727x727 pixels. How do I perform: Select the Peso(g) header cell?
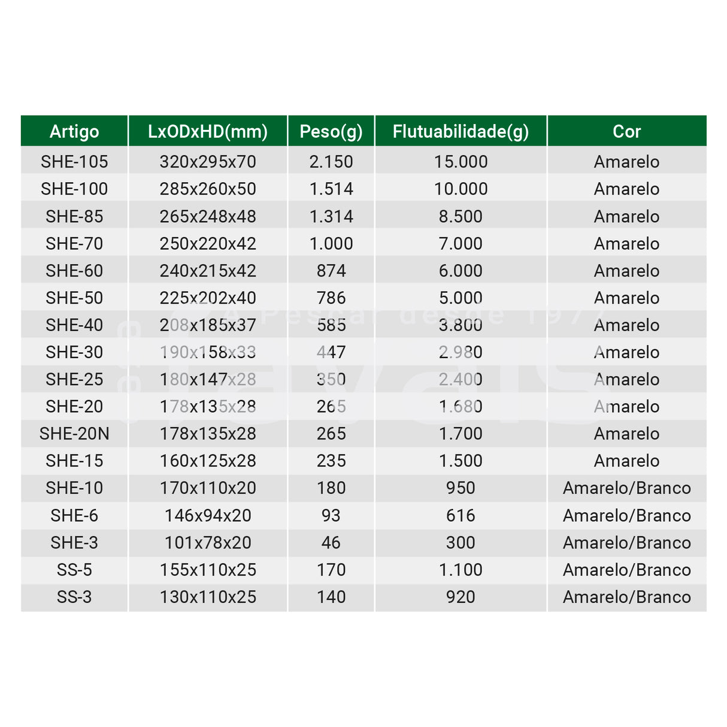click(331, 131)
